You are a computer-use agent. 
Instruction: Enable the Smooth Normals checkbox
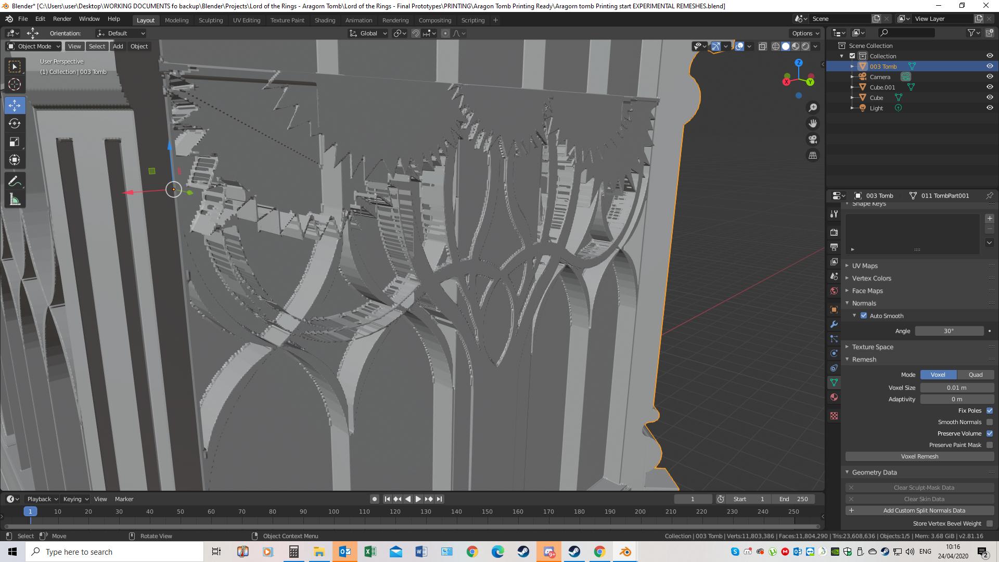pyautogui.click(x=990, y=422)
